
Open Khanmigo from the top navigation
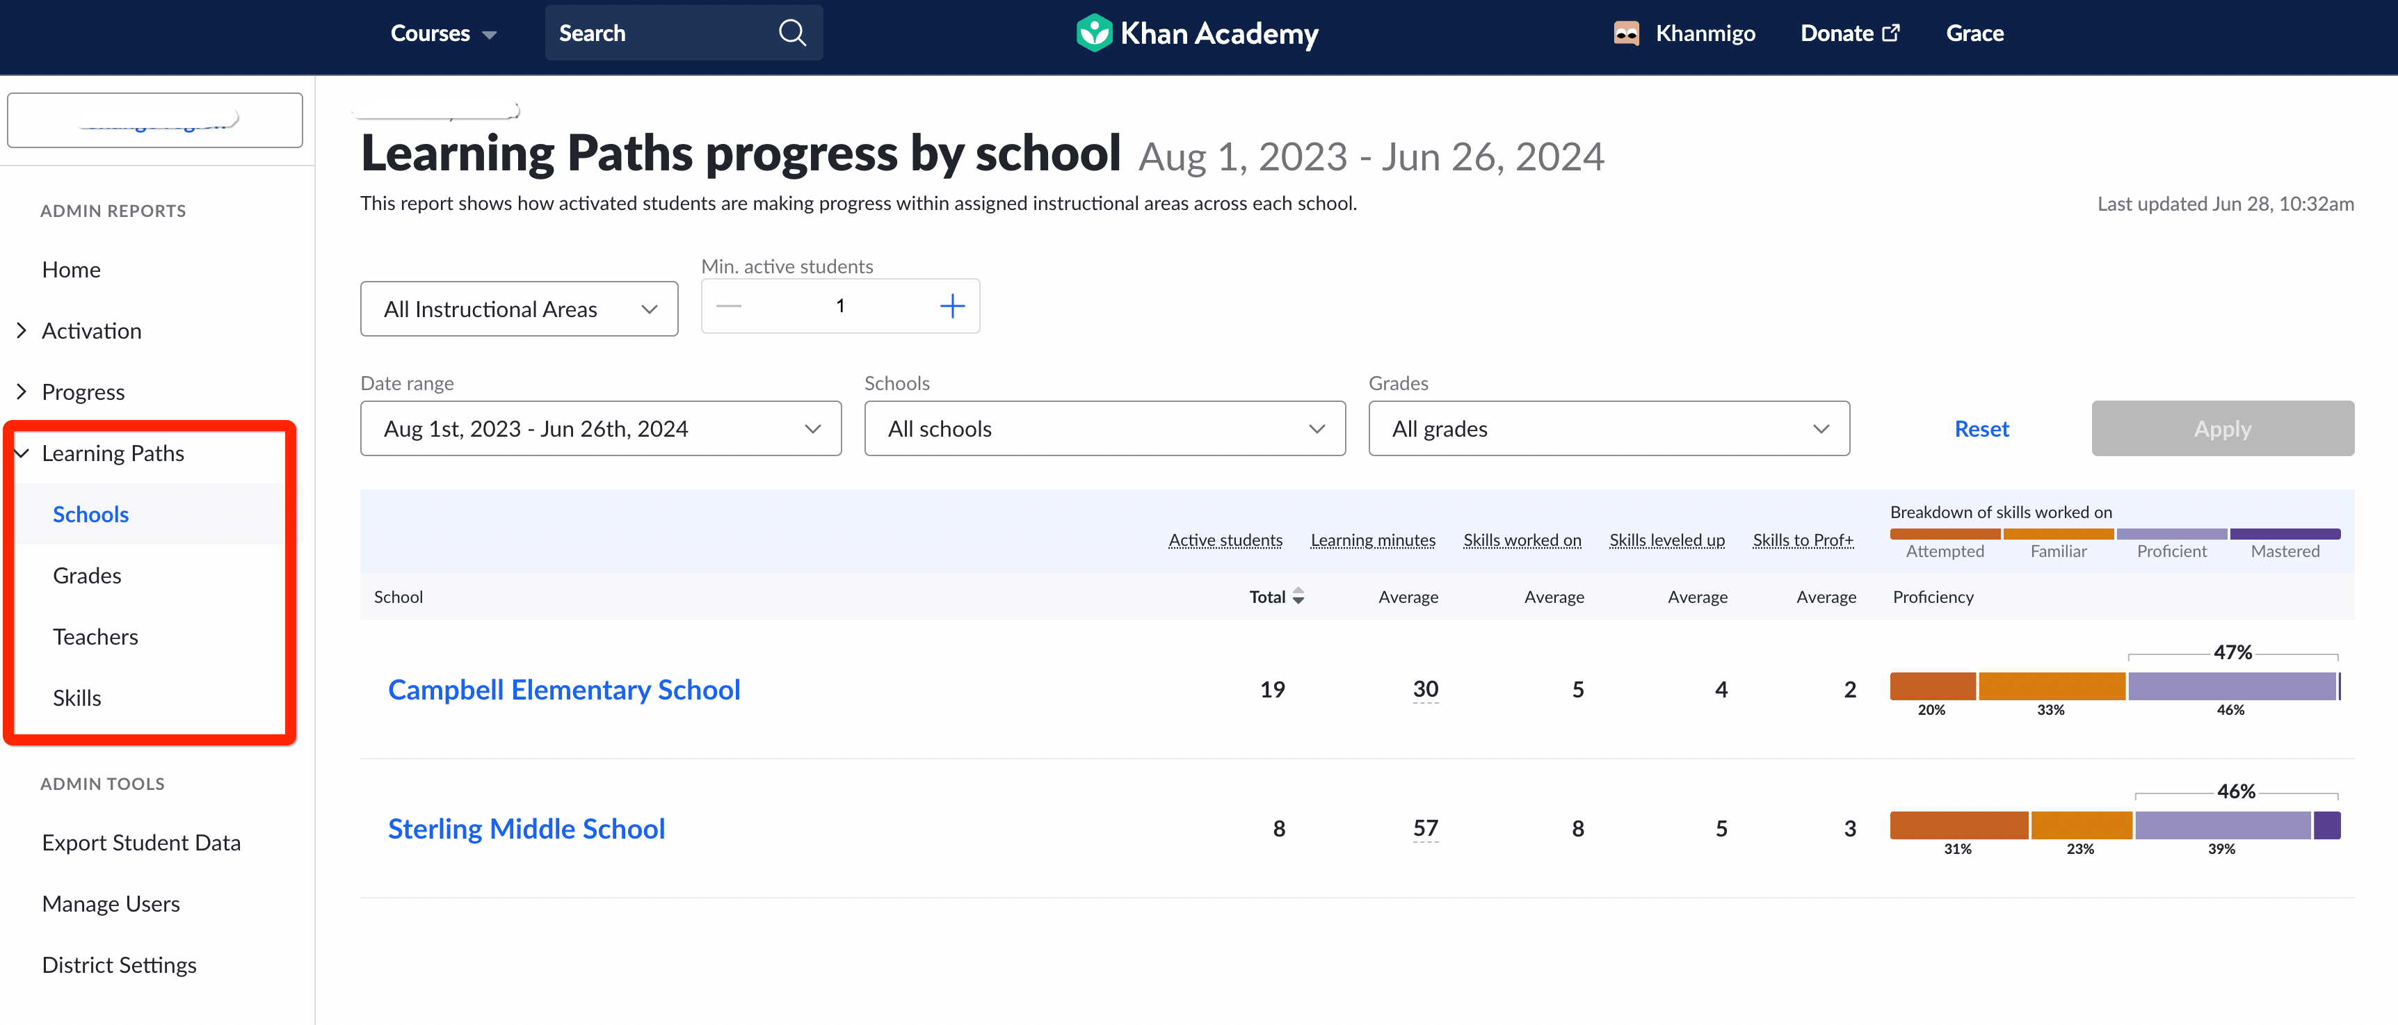(1685, 33)
